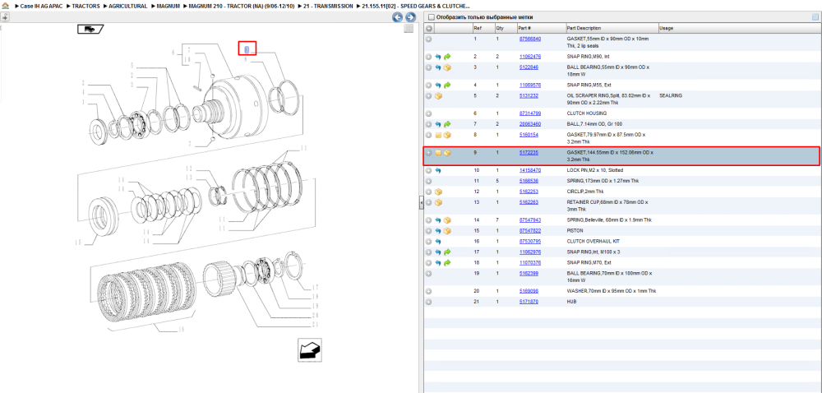Image resolution: width=822 pixels, height=393 pixels.
Task: Navigate to the previous figure with back arrow
Action: point(397,17)
